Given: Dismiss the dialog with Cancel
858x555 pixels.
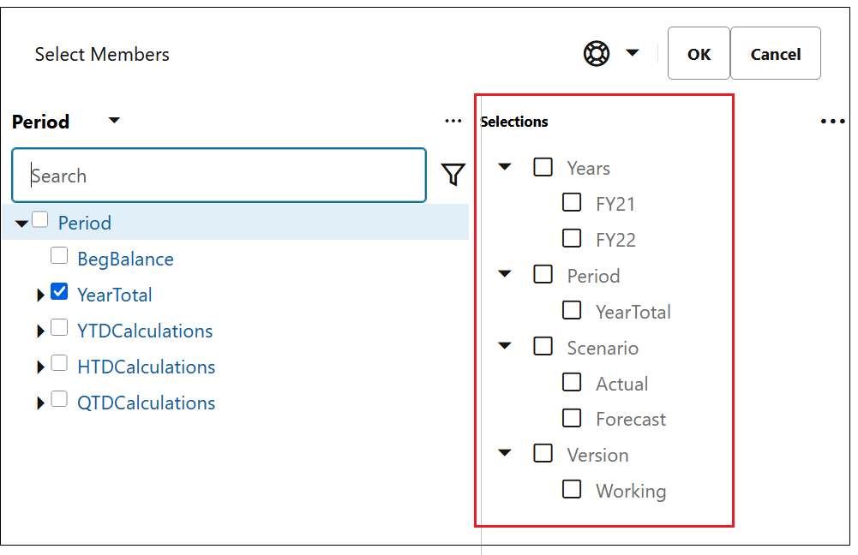Looking at the screenshot, I should pos(775,53).
